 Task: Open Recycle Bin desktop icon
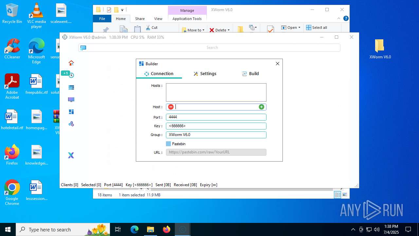pos(12,14)
